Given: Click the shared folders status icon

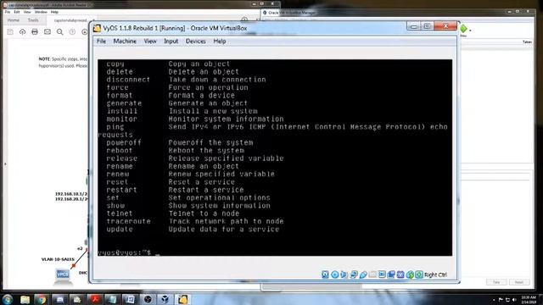Looking at the screenshot, I should (x=372, y=274).
